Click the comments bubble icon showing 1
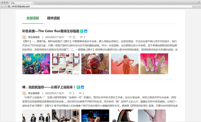The width and height of the screenshot is (201, 122). (x=80, y=93)
